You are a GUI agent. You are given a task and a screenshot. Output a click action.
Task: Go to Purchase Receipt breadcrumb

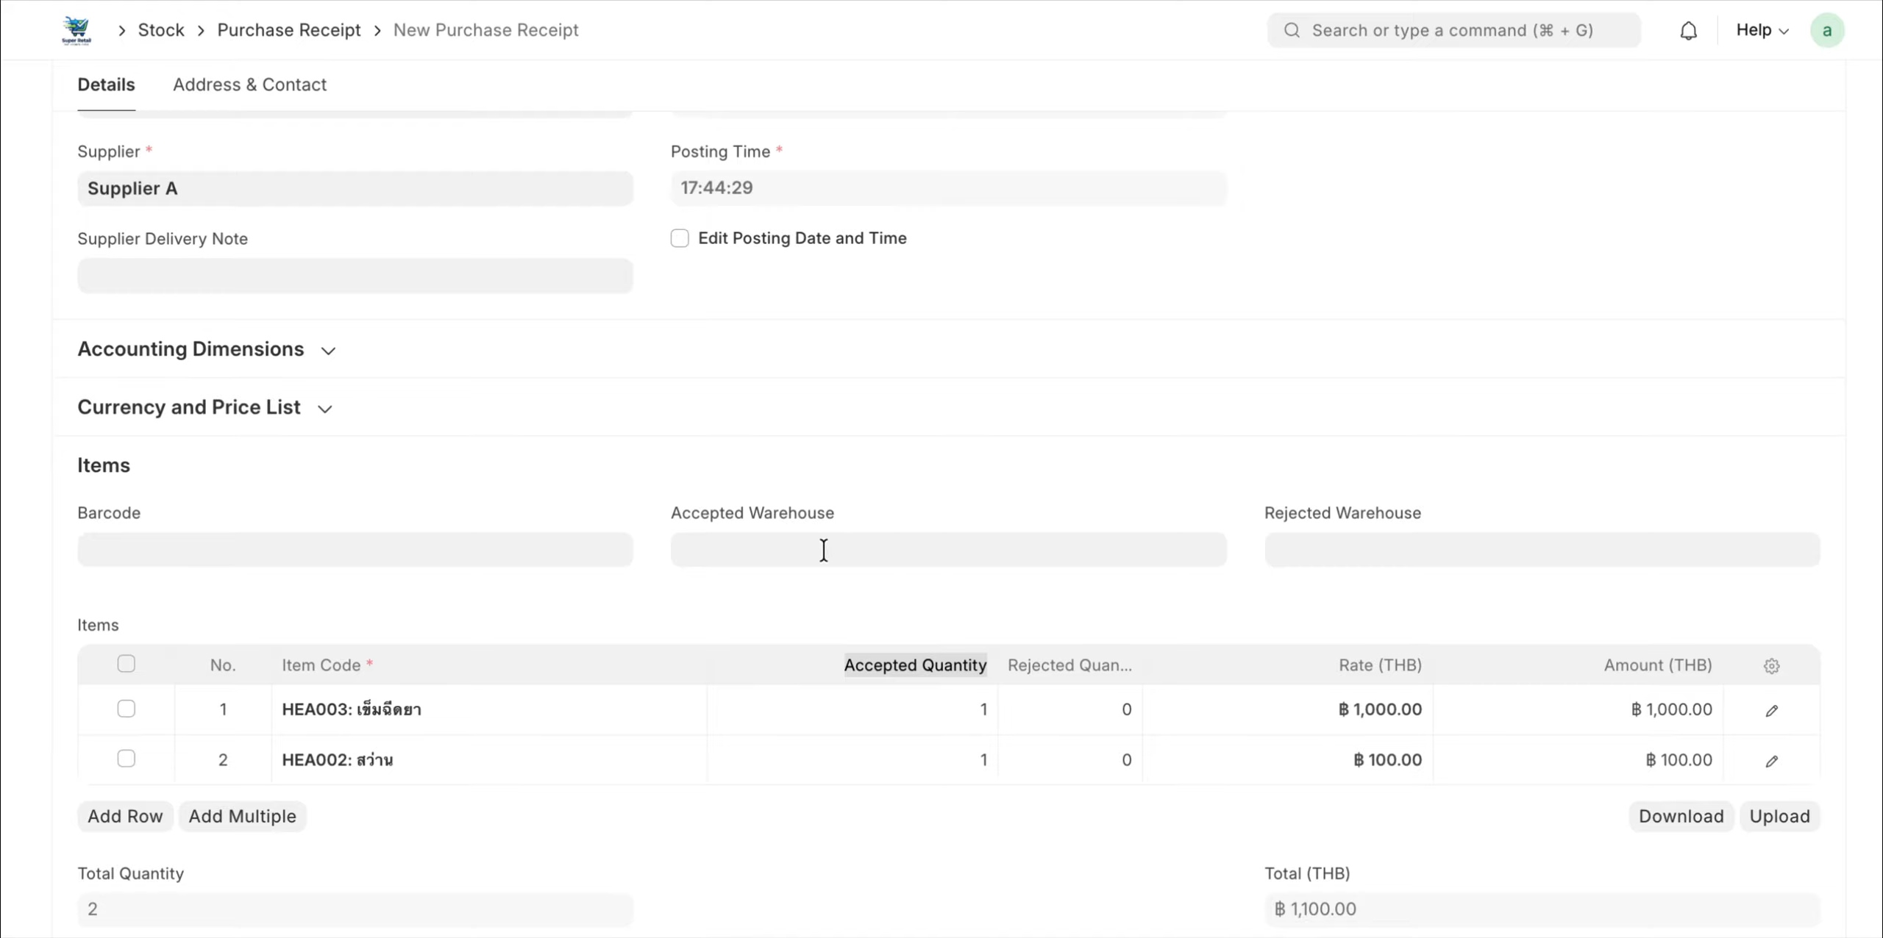coord(289,30)
